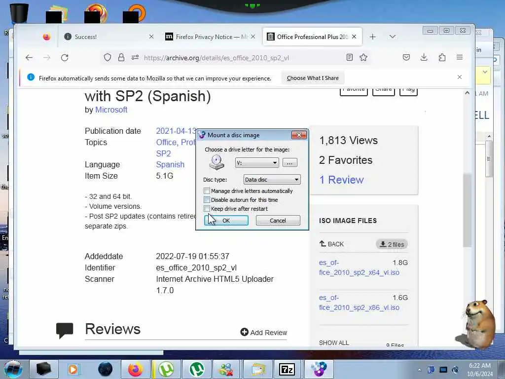Click the page vertical scrollbar thumb
Image resolution: width=505 pixels, height=379 pixels.
pyautogui.click(x=467, y=210)
